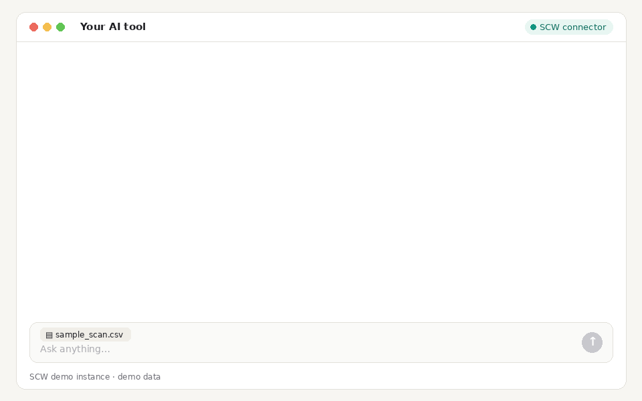Click the green status dot in SCW connector
Image resolution: width=642 pixels, height=401 pixels.
533,27
